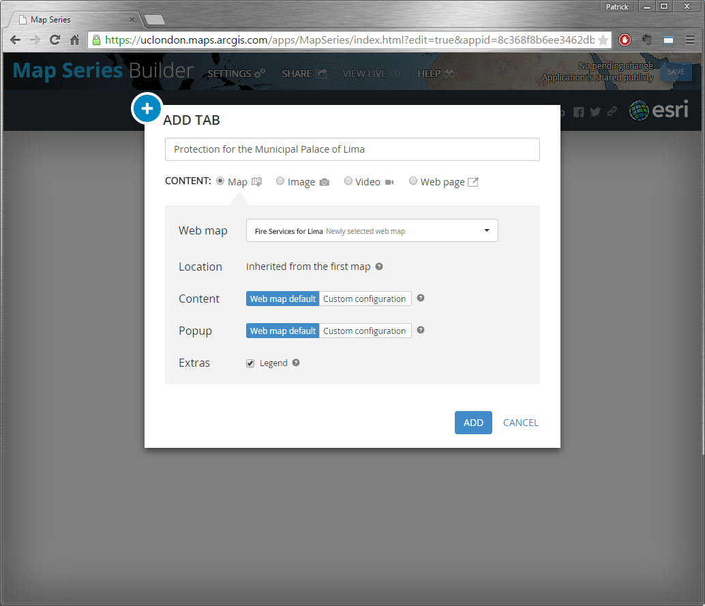Open the Chrome menu button
Viewport: 705px width, 606px height.
(x=690, y=40)
